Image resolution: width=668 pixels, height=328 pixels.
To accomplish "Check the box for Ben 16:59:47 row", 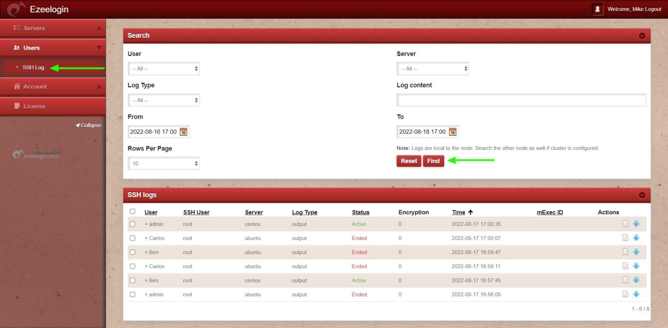I will pyautogui.click(x=132, y=252).
